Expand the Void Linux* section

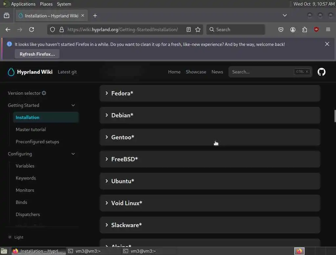pos(210,203)
